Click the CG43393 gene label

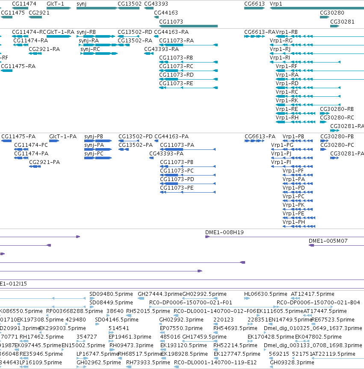[156, 4]
